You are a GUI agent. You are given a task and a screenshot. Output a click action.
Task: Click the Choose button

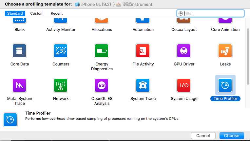tap(232, 135)
